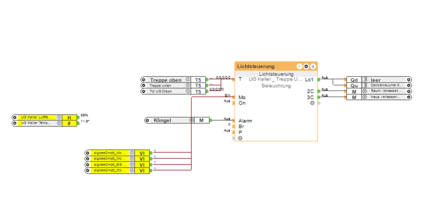This screenshot has width=421, height=205.
Task: Open settings gear on Lichtsteuerung block header
Action: point(306,66)
